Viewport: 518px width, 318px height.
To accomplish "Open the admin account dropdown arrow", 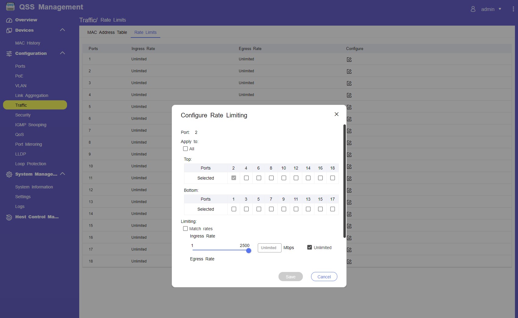I will click(x=500, y=9).
